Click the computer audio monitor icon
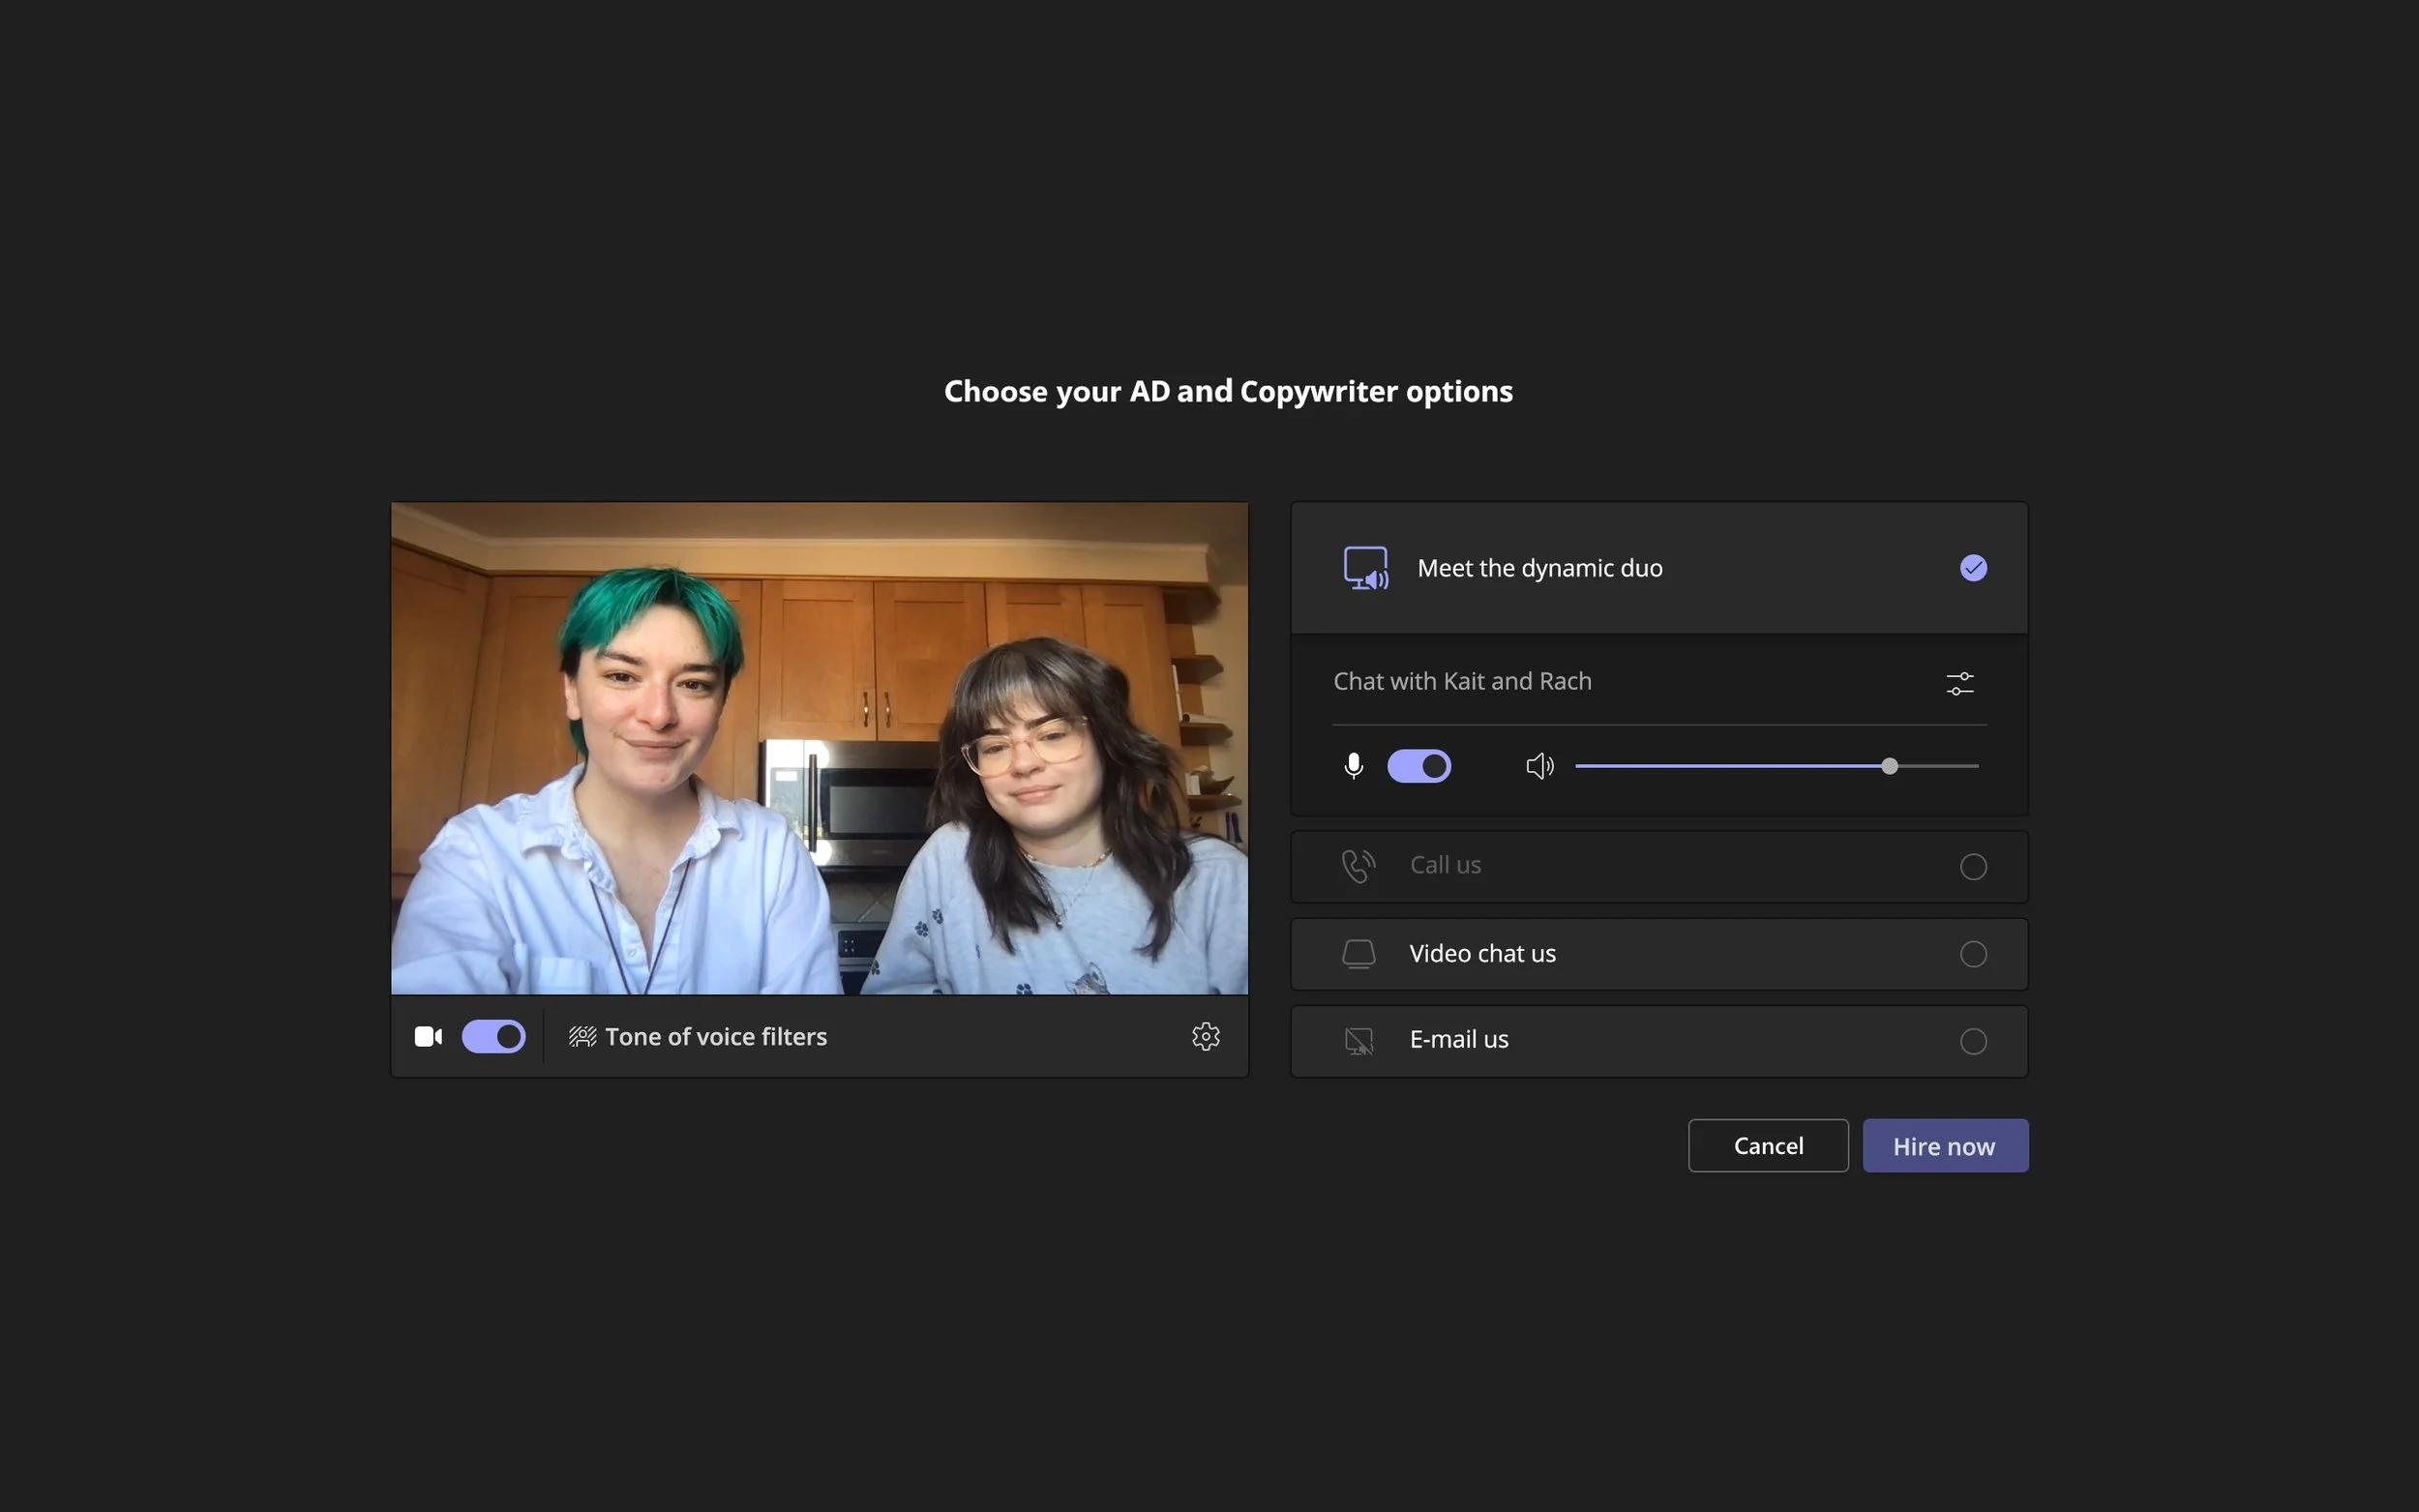Image resolution: width=2419 pixels, height=1512 pixels. coord(1365,568)
